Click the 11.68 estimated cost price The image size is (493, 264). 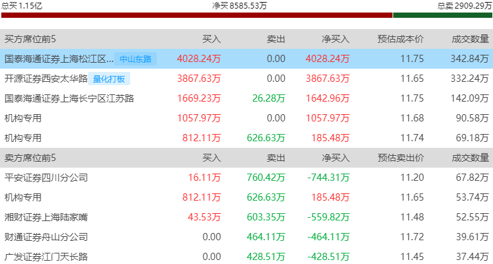[x=412, y=118]
